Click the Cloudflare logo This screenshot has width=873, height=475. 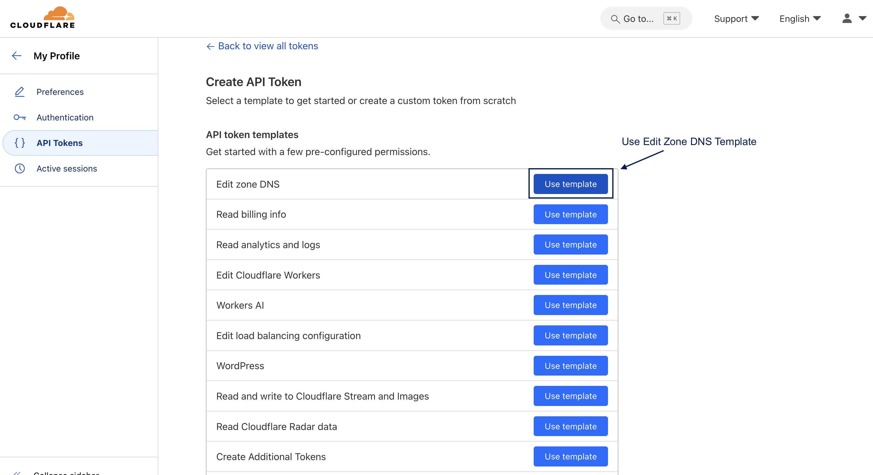42,18
